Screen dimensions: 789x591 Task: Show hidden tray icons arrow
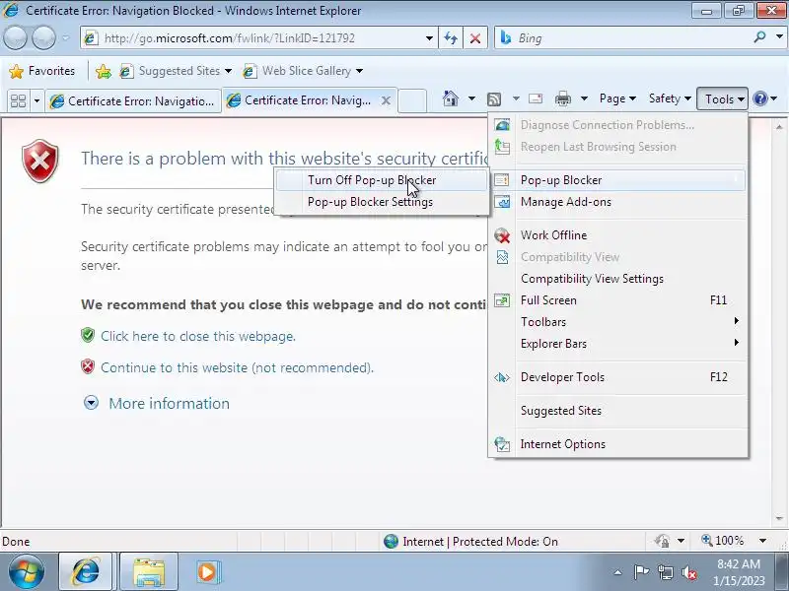click(x=618, y=572)
